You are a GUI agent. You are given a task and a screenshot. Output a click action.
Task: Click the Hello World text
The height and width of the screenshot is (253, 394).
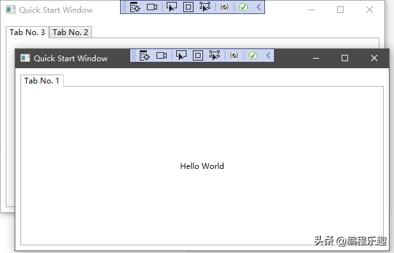(202, 166)
